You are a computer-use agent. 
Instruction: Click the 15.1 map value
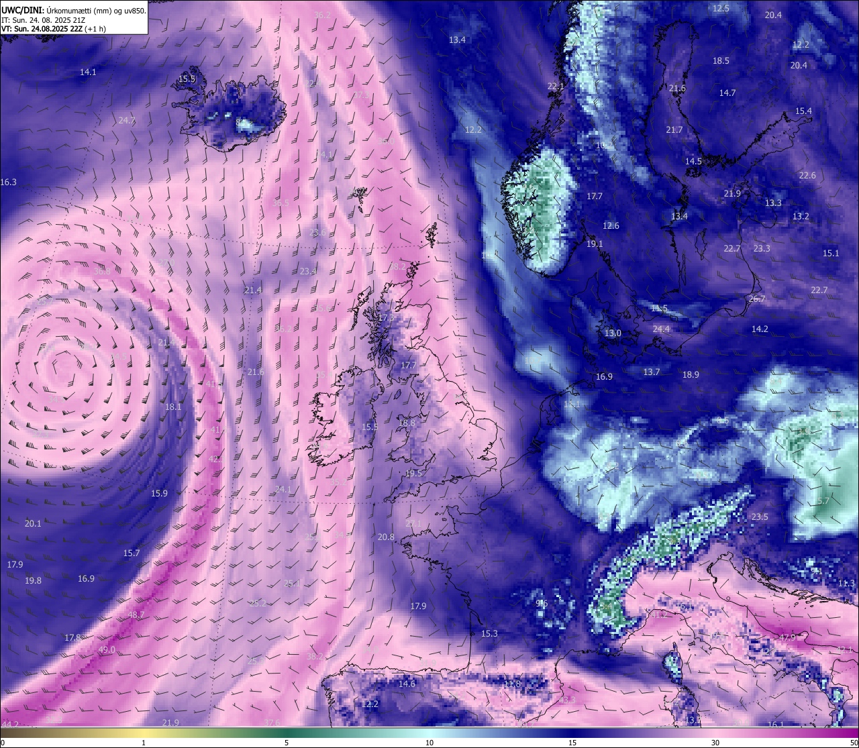tap(831, 253)
